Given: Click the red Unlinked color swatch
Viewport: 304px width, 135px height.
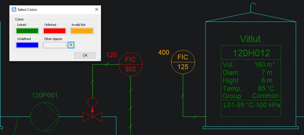Looking at the screenshot, I should tap(55, 31).
